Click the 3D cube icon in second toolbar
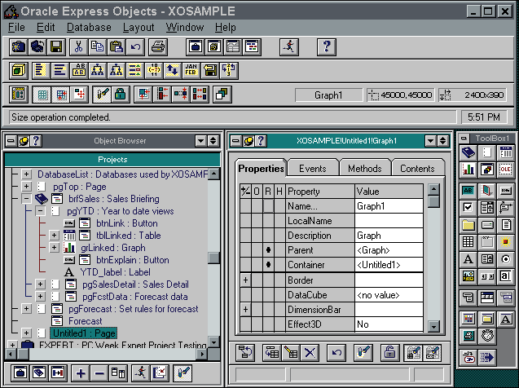This screenshot has width=519, height=388. pyautogui.click(x=19, y=70)
